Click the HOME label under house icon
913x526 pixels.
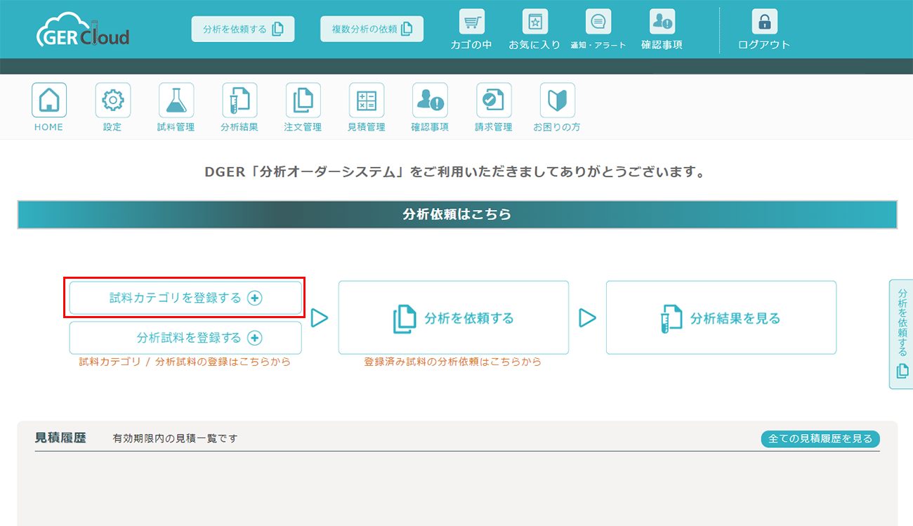point(48,127)
